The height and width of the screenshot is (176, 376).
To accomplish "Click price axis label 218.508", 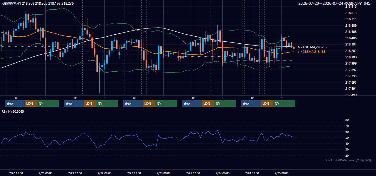I will tap(351, 32).
